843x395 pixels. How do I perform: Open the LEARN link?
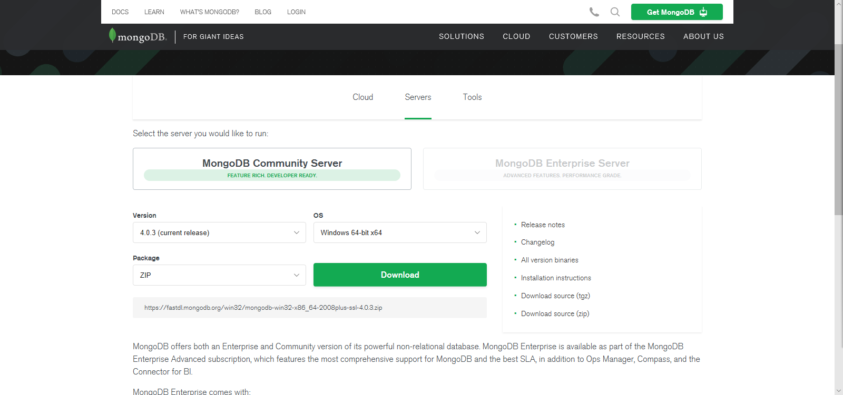[x=154, y=12]
